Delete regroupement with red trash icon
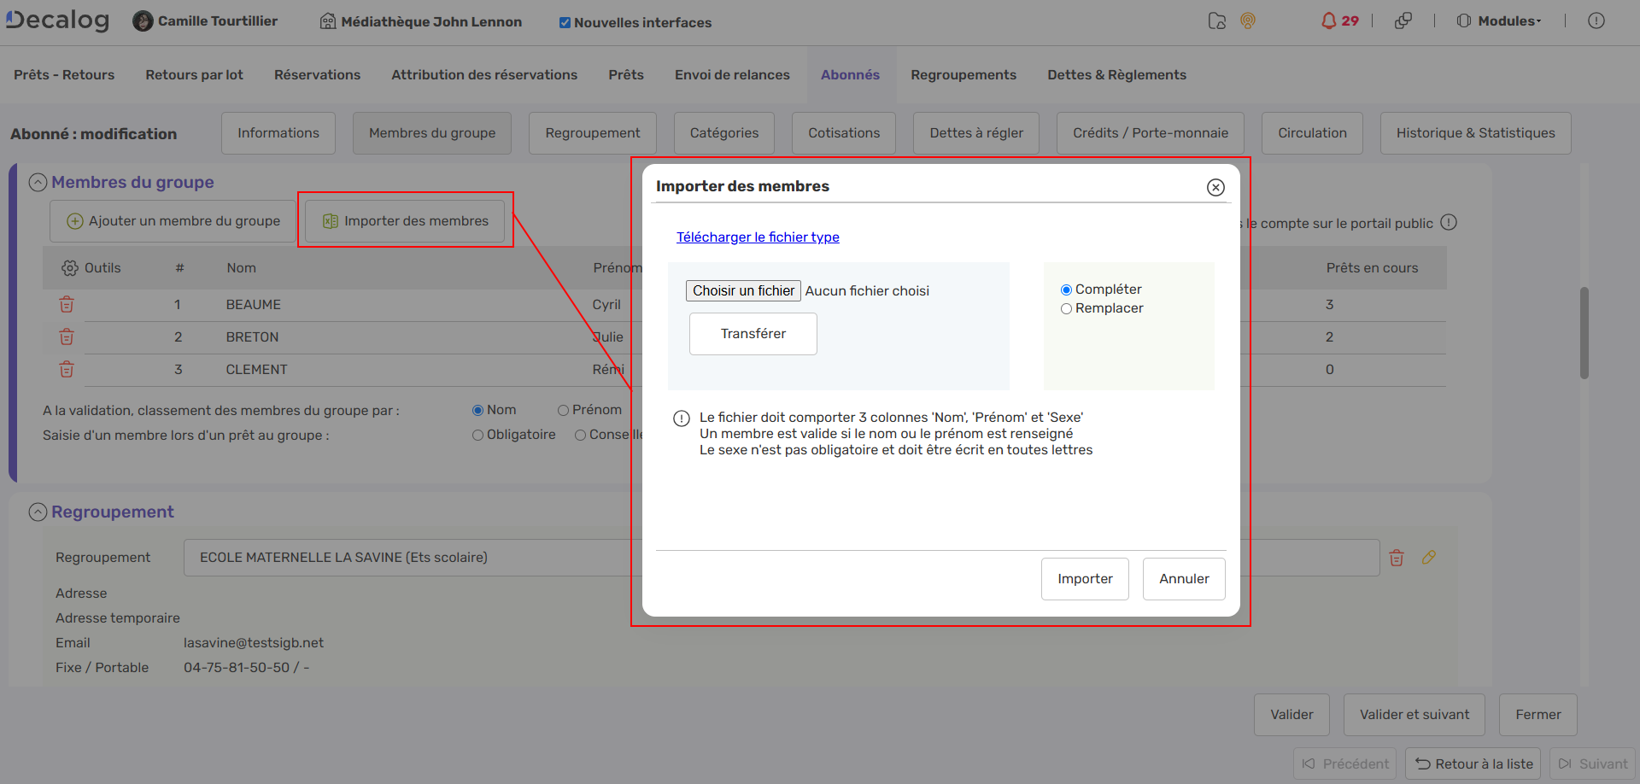 click(1397, 559)
